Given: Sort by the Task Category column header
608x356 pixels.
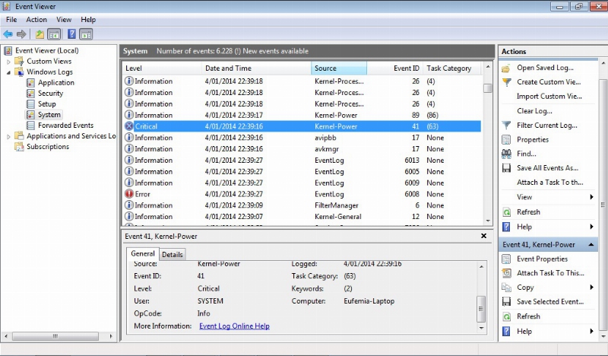Looking at the screenshot, I should coord(452,68).
